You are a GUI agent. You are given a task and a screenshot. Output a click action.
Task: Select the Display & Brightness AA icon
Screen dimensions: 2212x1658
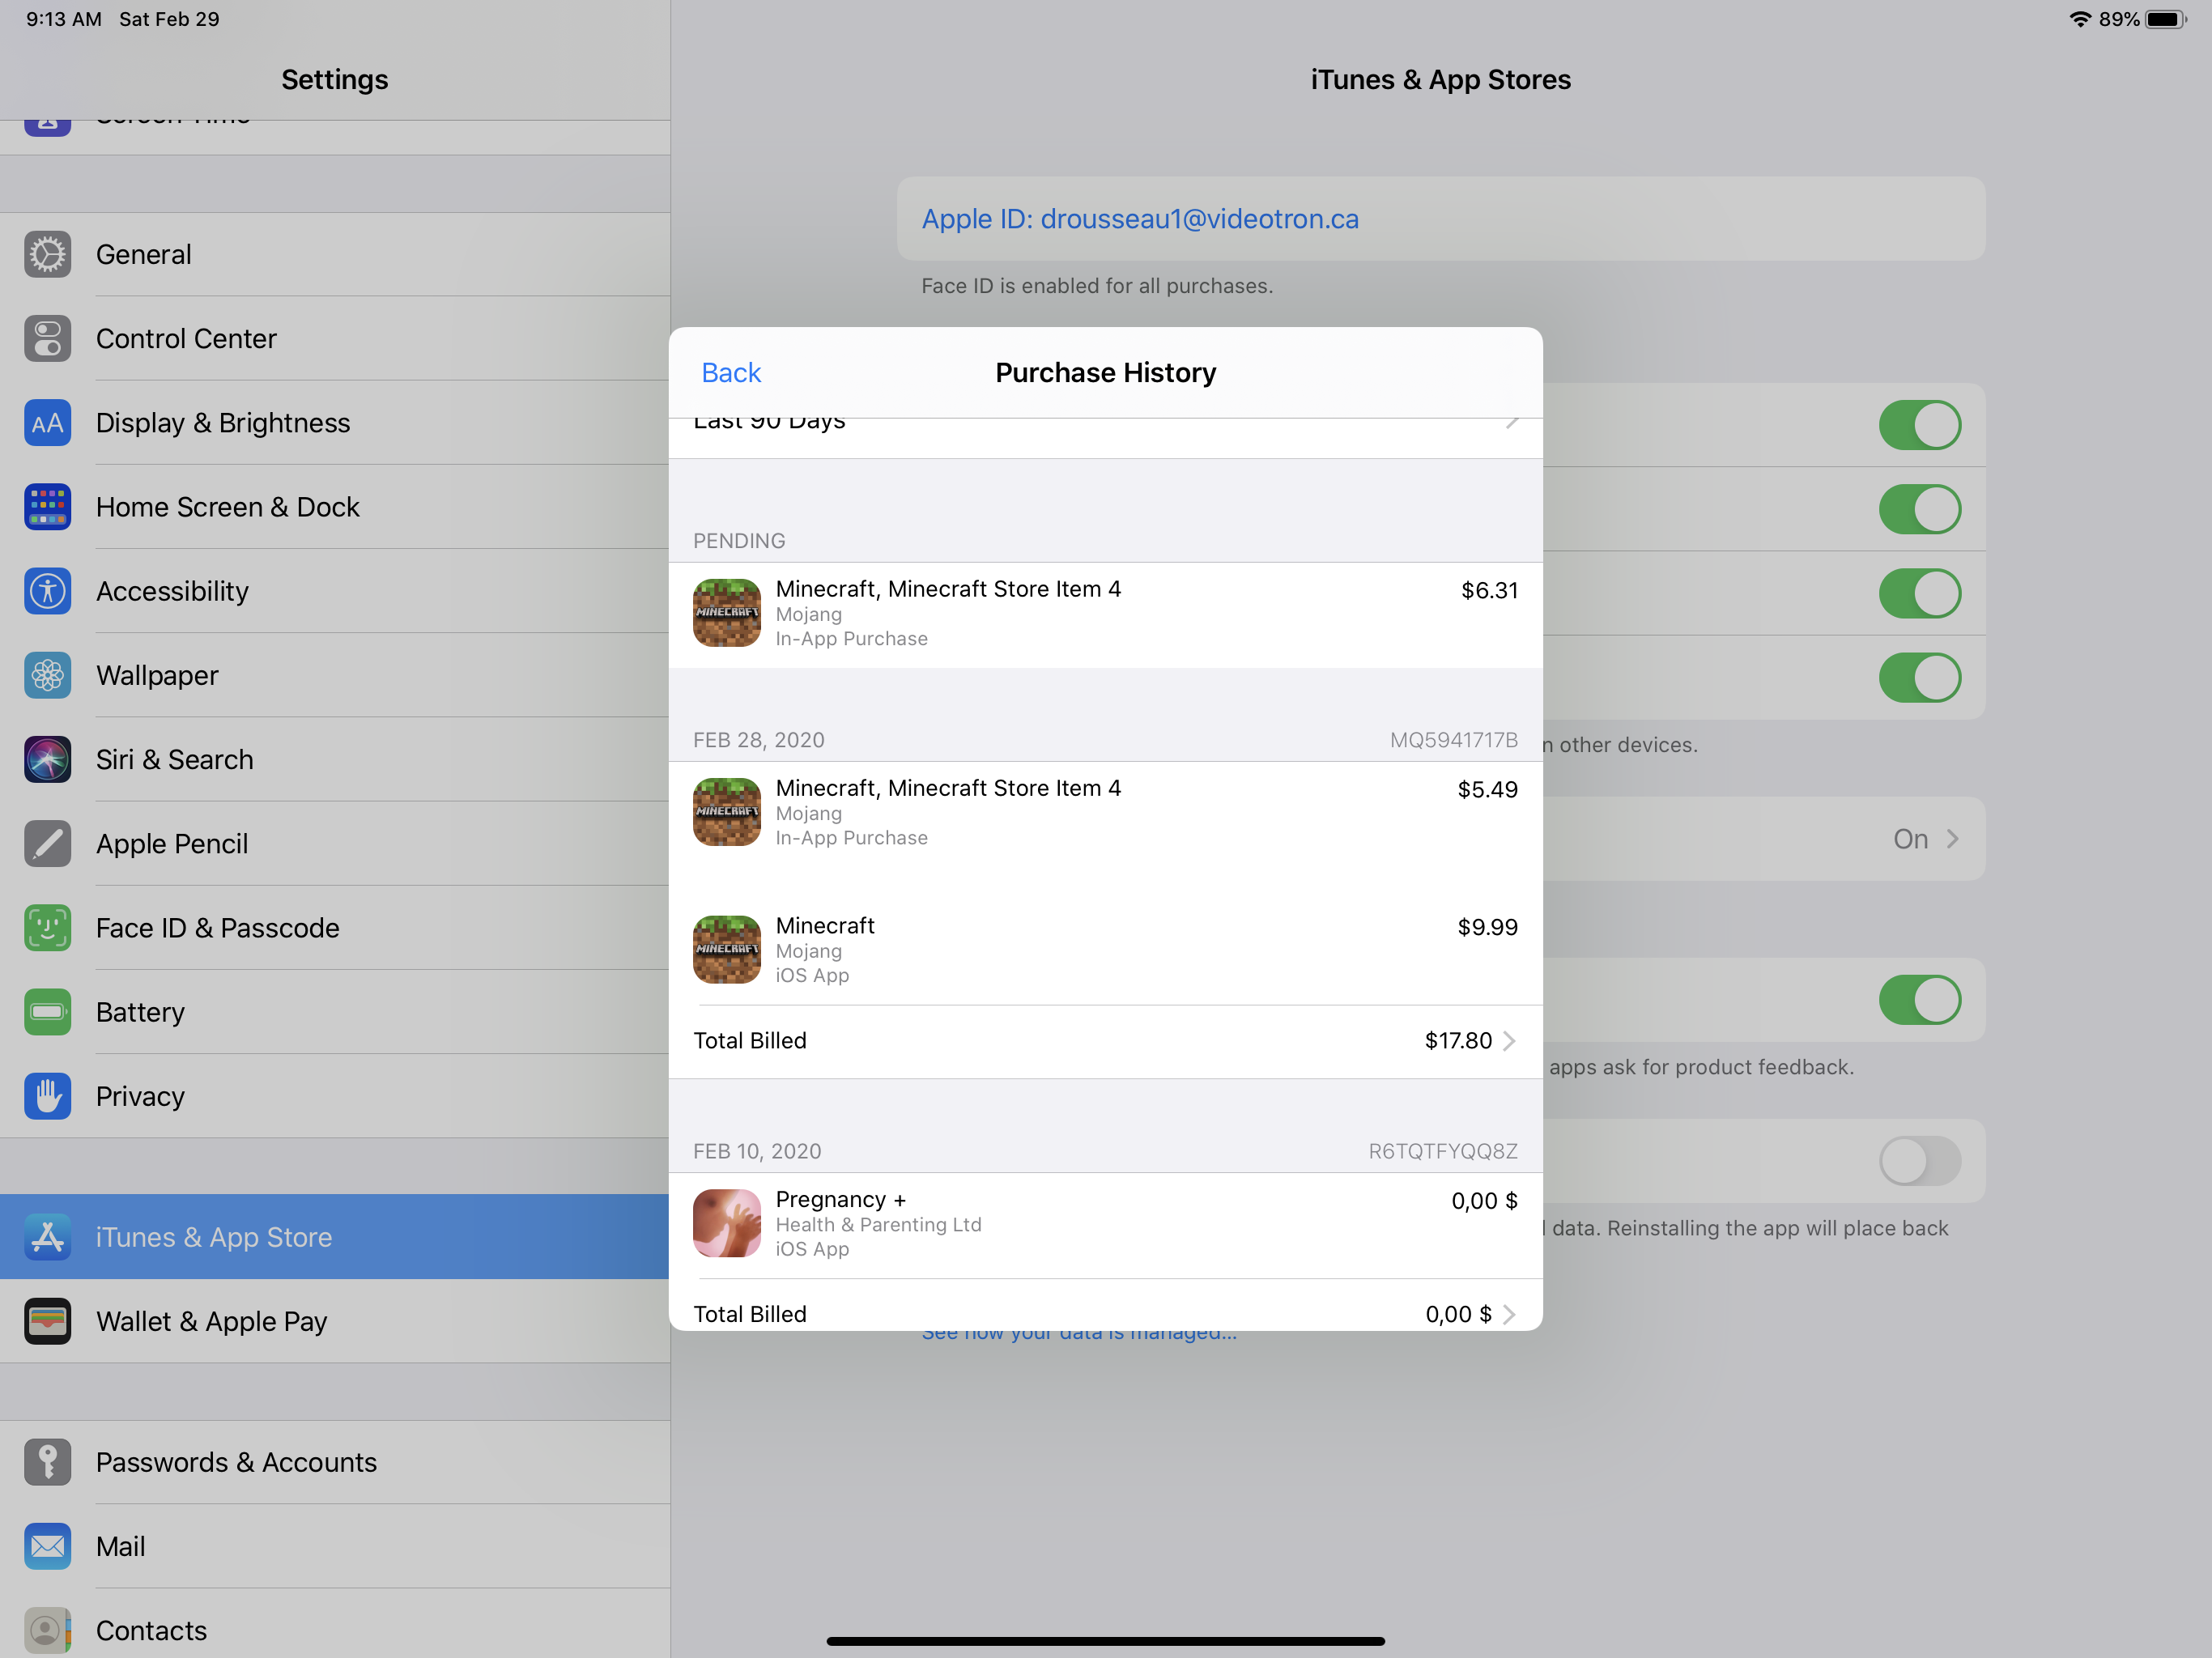(x=47, y=423)
